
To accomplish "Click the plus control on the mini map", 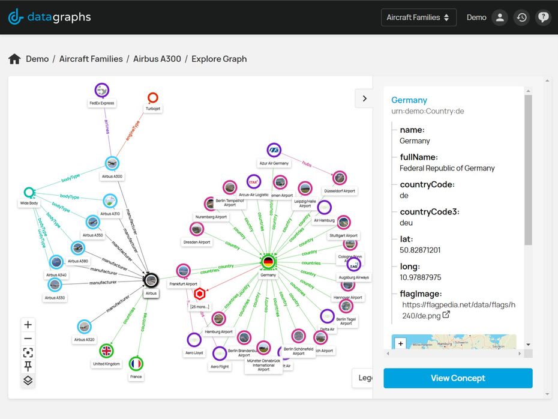I will click(400, 343).
